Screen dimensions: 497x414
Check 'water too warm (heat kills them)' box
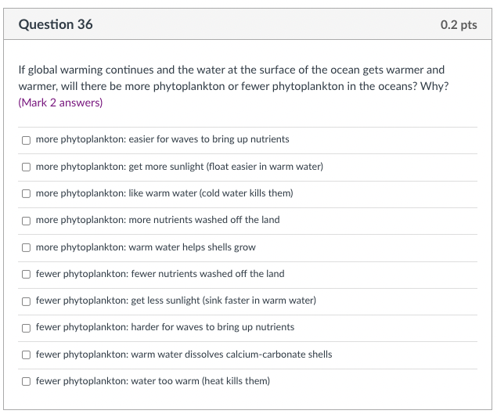[26, 381]
